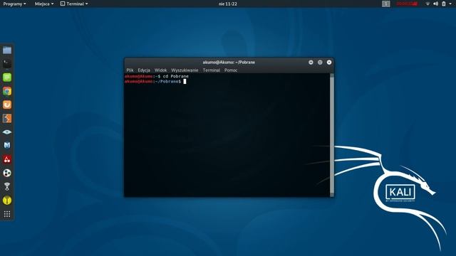Screen dimensions: 456x256
Task: Open the orange lightning-bolt dock icon
Action: pyautogui.click(x=7, y=118)
